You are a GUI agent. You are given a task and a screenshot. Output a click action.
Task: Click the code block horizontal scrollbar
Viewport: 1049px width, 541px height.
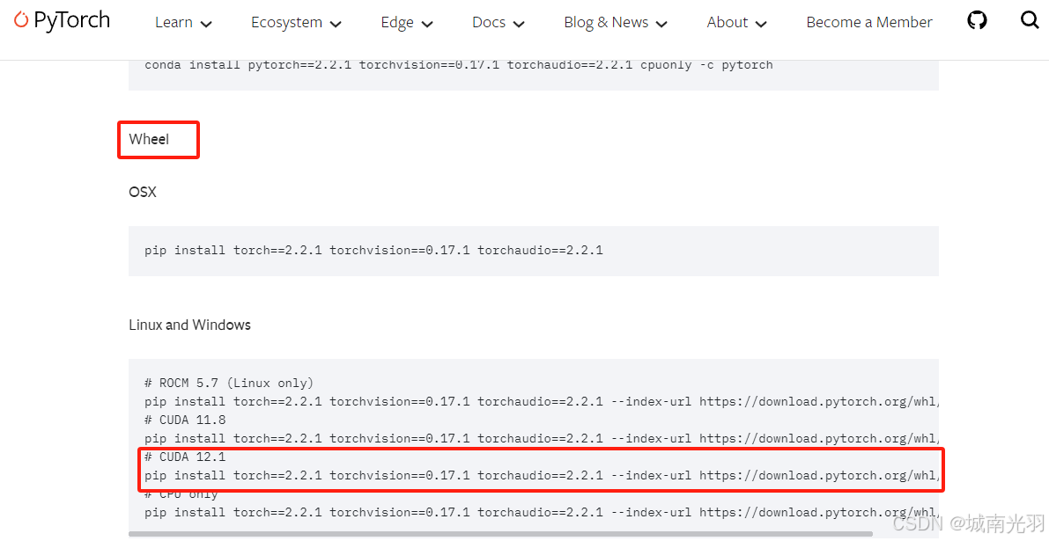coord(500,534)
